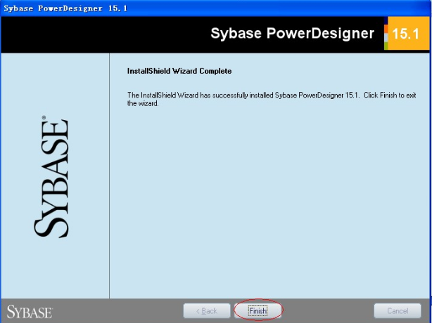This screenshot has height=323, width=432.
Task: Click the Sybase logo in footer bar
Action: pos(30,312)
